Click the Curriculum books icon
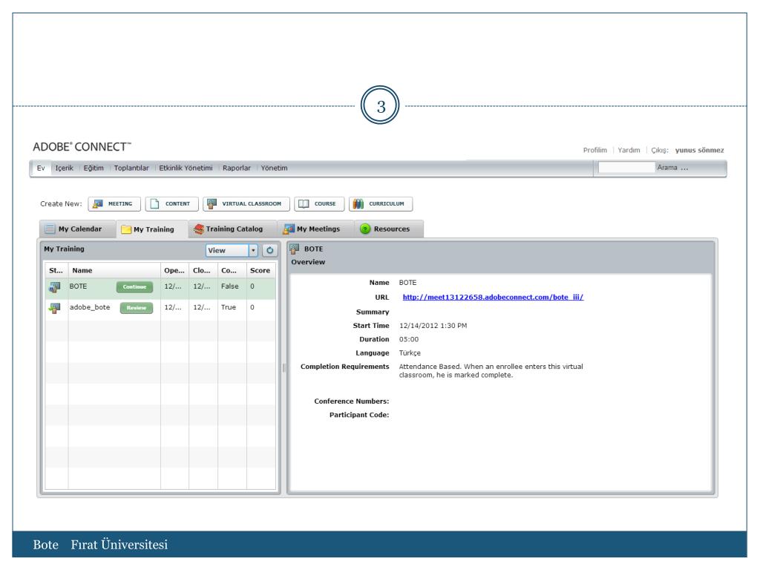 pyautogui.click(x=358, y=204)
